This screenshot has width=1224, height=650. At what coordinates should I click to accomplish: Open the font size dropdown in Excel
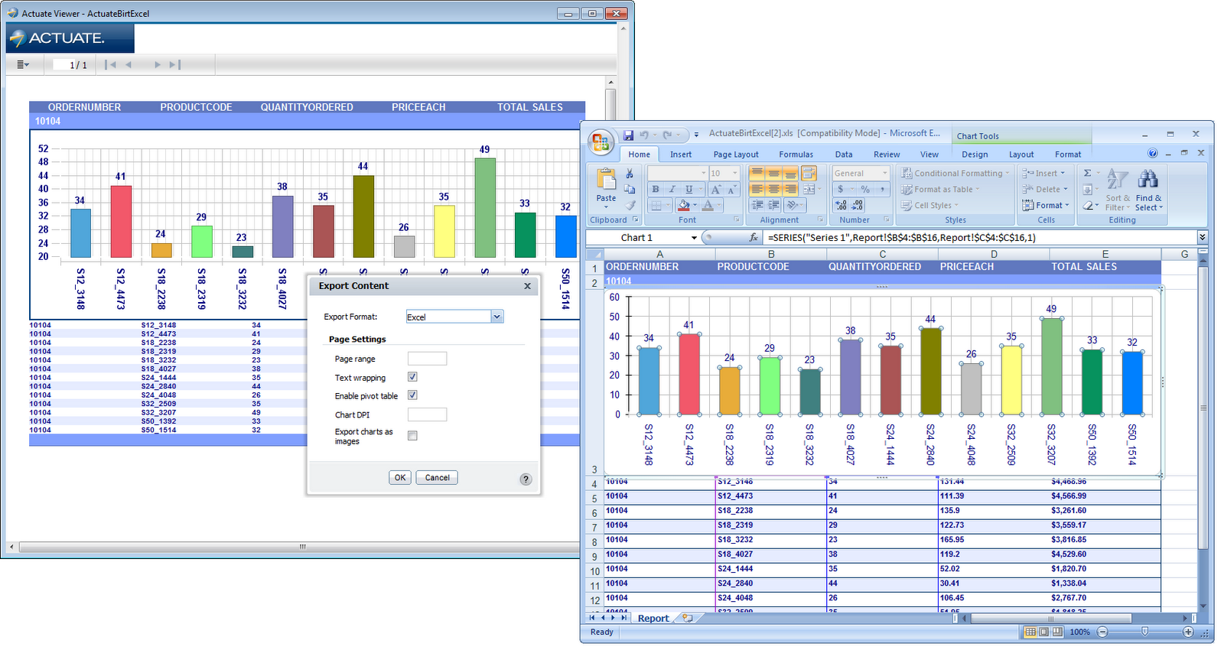point(735,174)
